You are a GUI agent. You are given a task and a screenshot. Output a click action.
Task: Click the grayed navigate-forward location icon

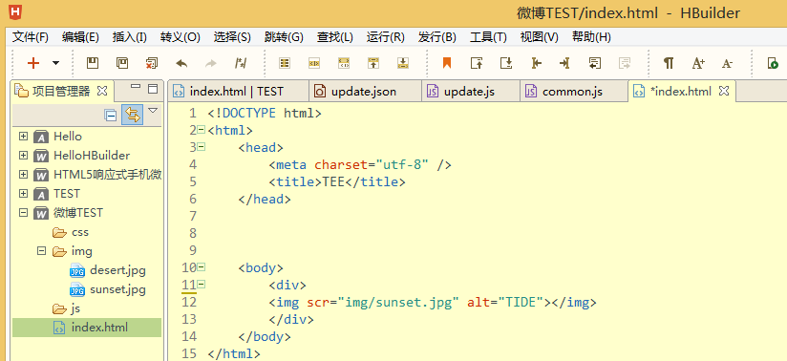click(625, 63)
